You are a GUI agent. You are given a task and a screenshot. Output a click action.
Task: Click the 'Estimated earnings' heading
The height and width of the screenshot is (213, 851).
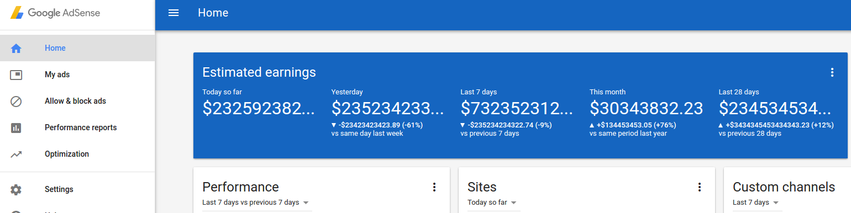pyautogui.click(x=259, y=72)
